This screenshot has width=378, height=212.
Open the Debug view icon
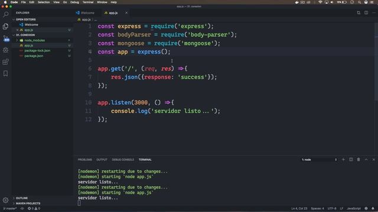click(x=5, y=50)
